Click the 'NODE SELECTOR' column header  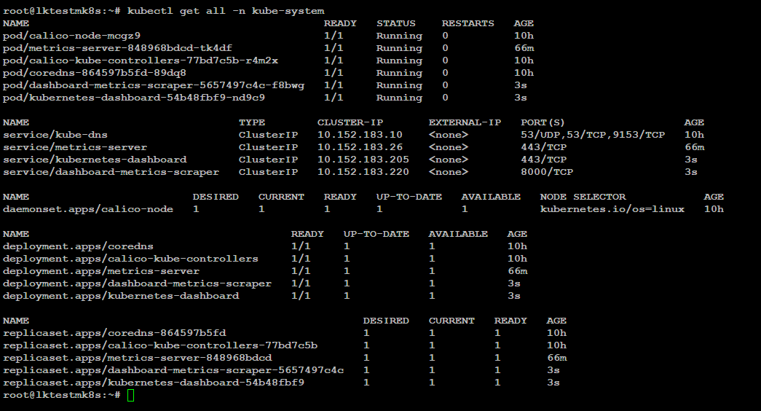(x=583, y=197)
